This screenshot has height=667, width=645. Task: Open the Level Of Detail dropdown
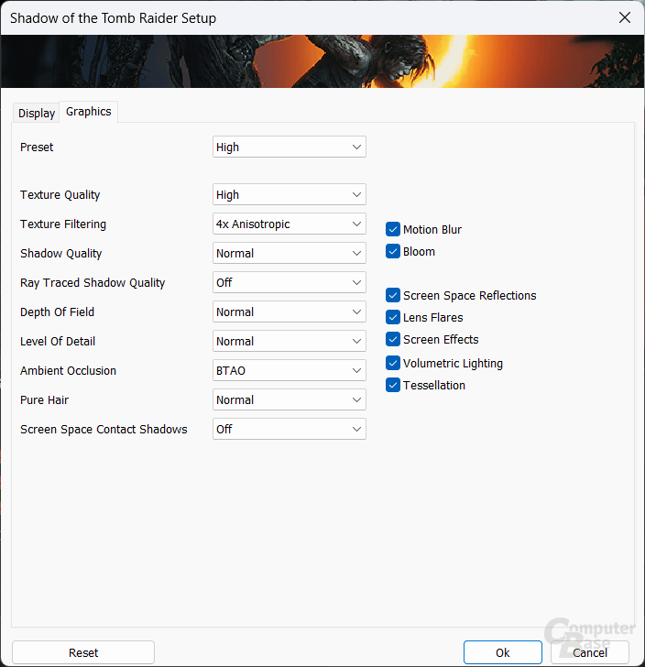[x=289, y=341]
